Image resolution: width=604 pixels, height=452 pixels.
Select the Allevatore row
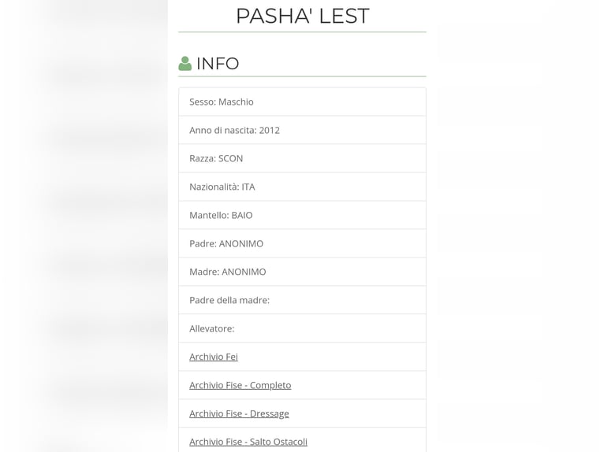302,328
